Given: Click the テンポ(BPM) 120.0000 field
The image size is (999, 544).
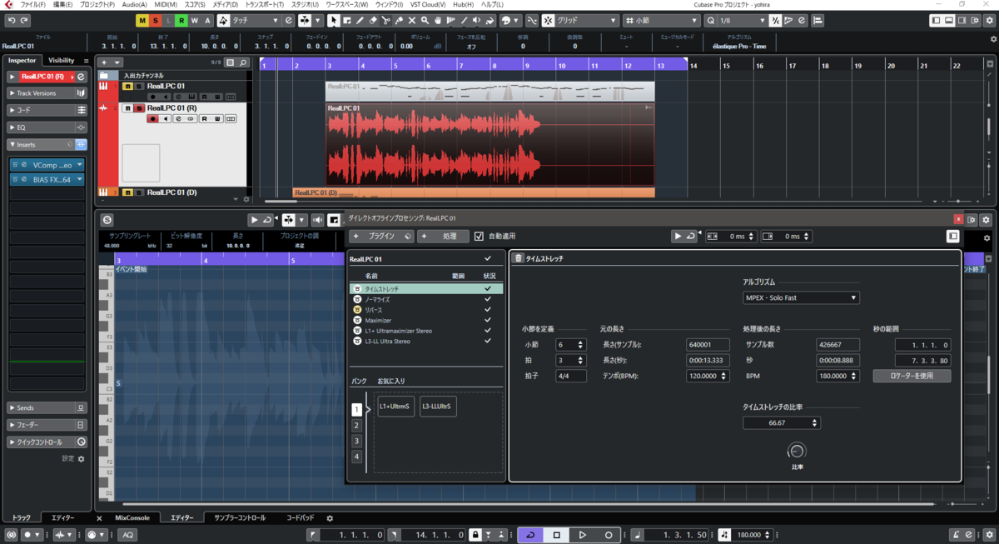Looking at the screenshot, I should 708,376.
